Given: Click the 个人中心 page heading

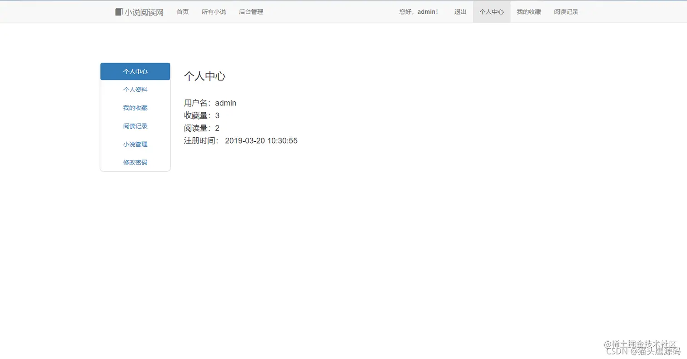Looking at the screenshot, I should click(x=204, y=76).
